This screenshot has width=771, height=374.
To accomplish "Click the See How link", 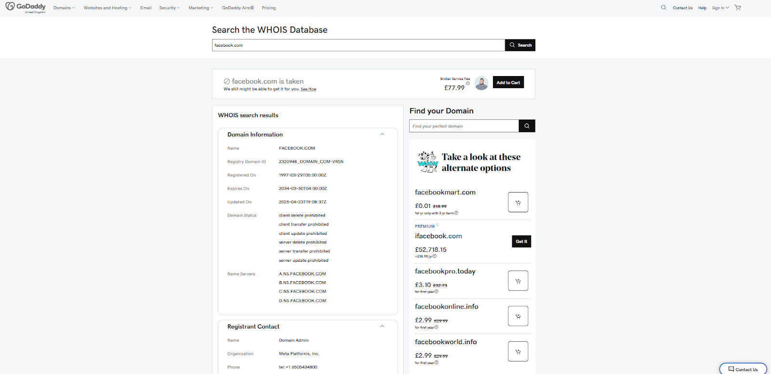I will [x=308, y=89].
